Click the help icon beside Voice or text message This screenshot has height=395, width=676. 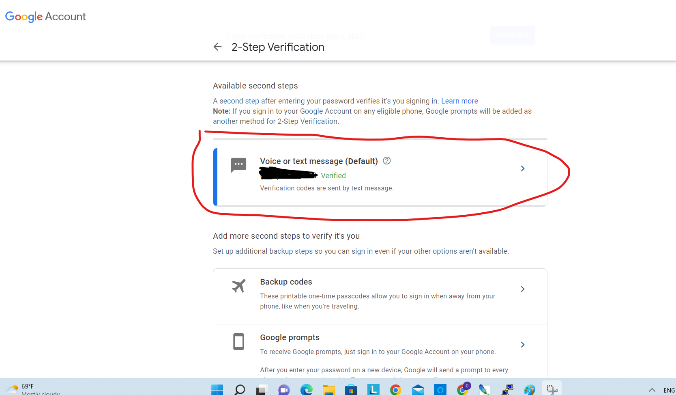point(387,161)
